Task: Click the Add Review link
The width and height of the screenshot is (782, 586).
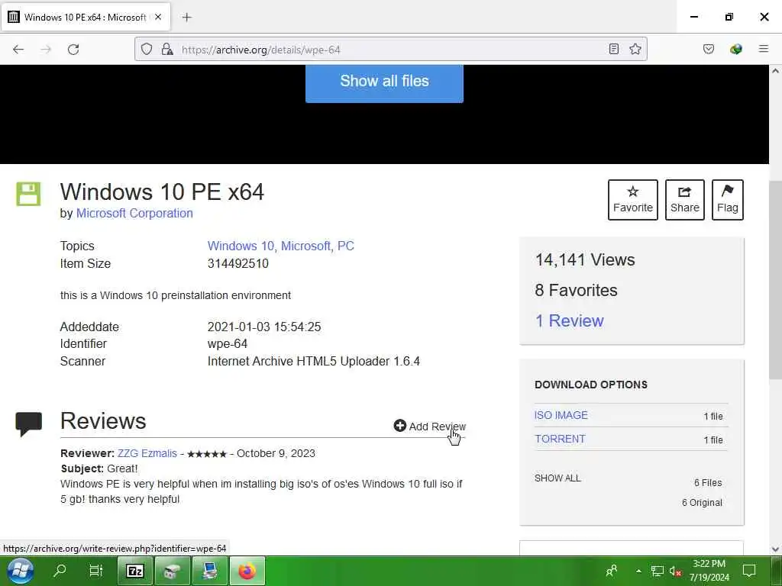Action: point(430,426)
